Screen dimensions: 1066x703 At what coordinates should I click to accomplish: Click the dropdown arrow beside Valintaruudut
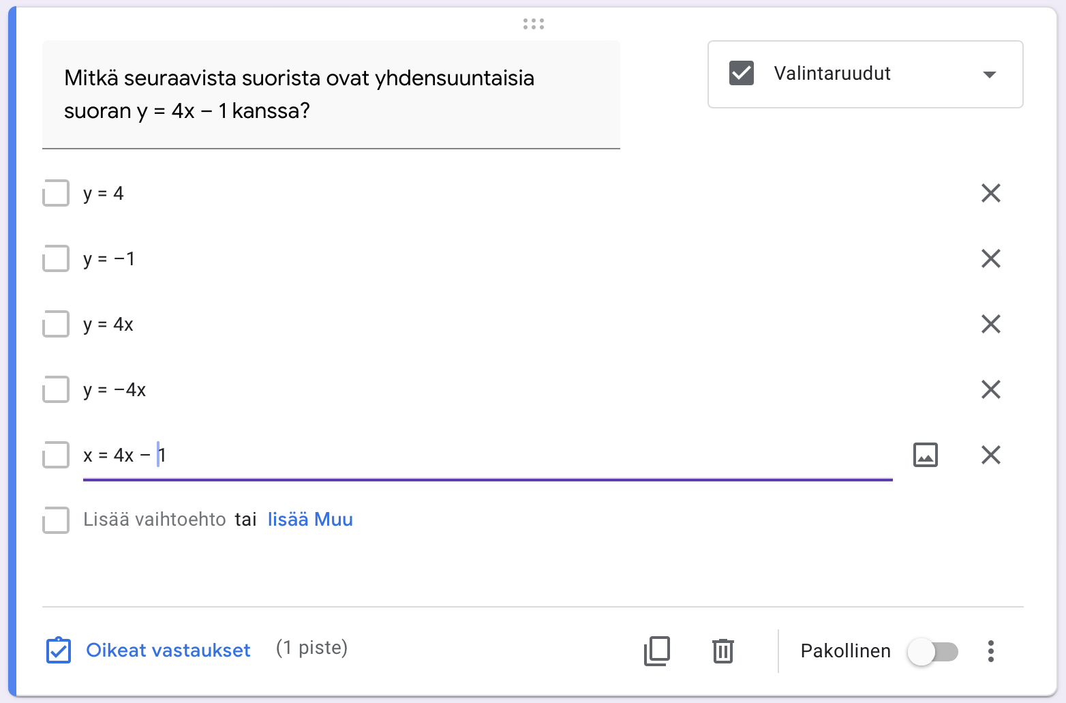[989, 74]
